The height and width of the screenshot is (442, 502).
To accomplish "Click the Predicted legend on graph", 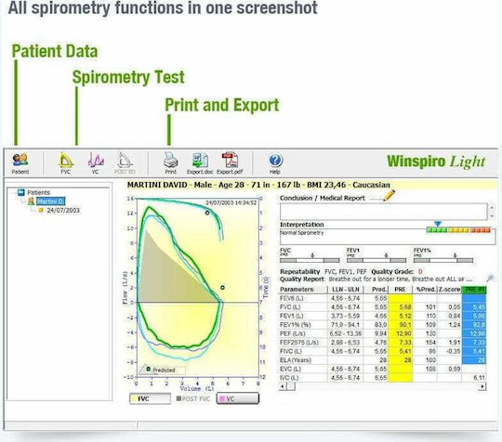I will (164, 370).
